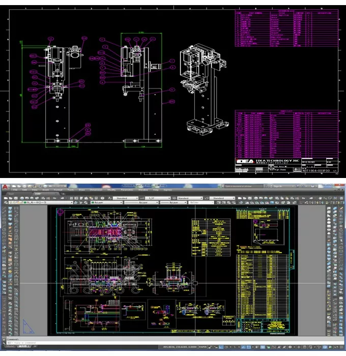The height and width of the screenshot is (356, 346).
Task: Click the title bar Help question icon
Action: (x=312, y=186)
